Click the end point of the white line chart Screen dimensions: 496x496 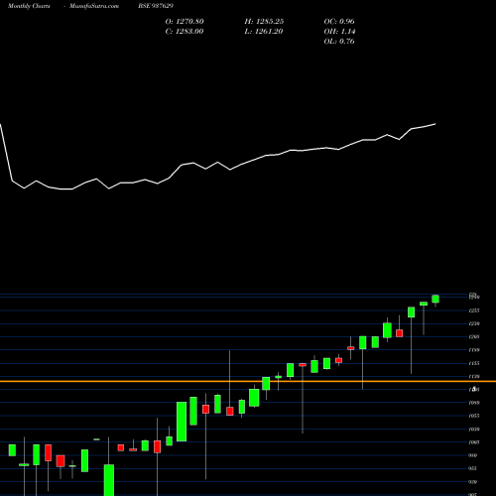pyautogui.click(x=435, y=124)
